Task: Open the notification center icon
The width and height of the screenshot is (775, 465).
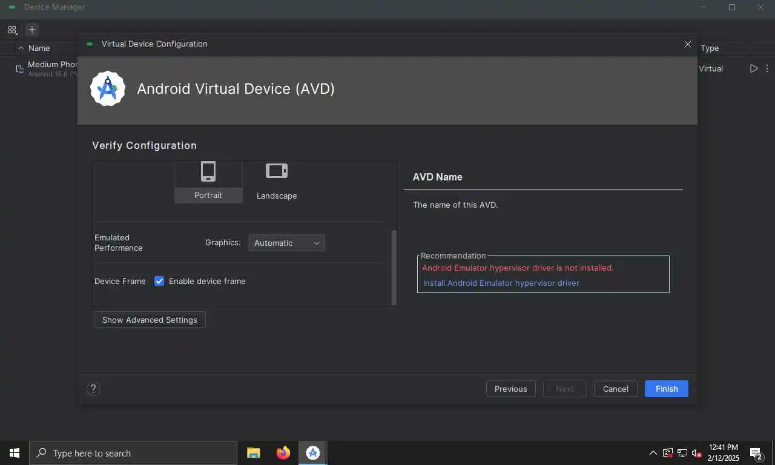Action: pyautogui.click(x=756, y=453)
